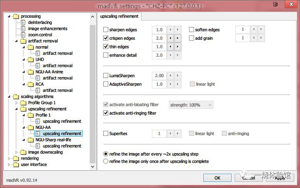
Task: Increase the crispen edges value
Action: tap(177, 38)
